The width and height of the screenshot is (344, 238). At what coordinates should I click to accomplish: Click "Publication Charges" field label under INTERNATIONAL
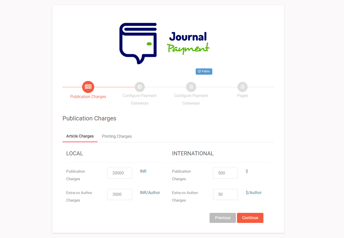[181, 175]
